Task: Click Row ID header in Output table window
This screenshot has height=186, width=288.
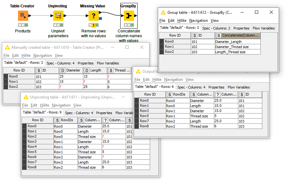Action: pyautogui.click(x=150, y=94)
